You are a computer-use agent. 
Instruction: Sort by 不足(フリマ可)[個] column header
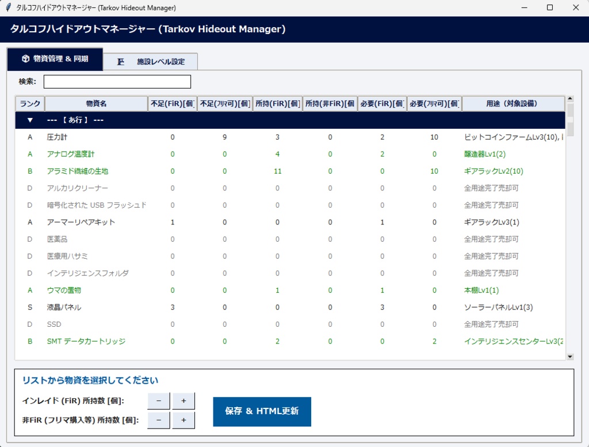click(225, 104)
